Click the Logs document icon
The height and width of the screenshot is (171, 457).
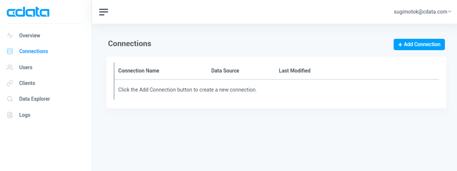pos(10,115)
